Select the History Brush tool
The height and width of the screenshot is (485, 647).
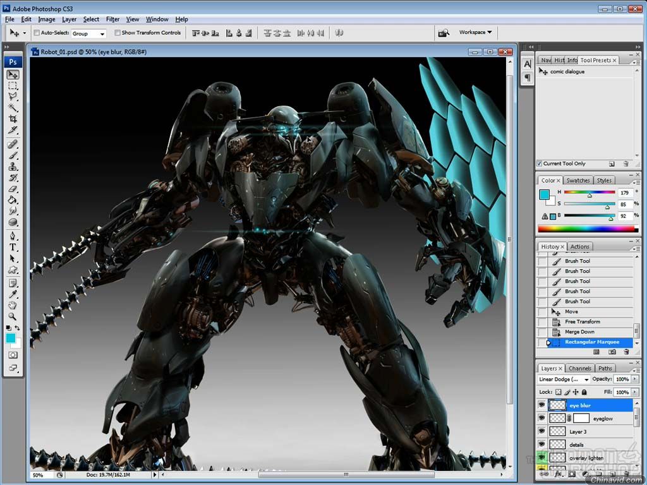(x=13, y=177)
